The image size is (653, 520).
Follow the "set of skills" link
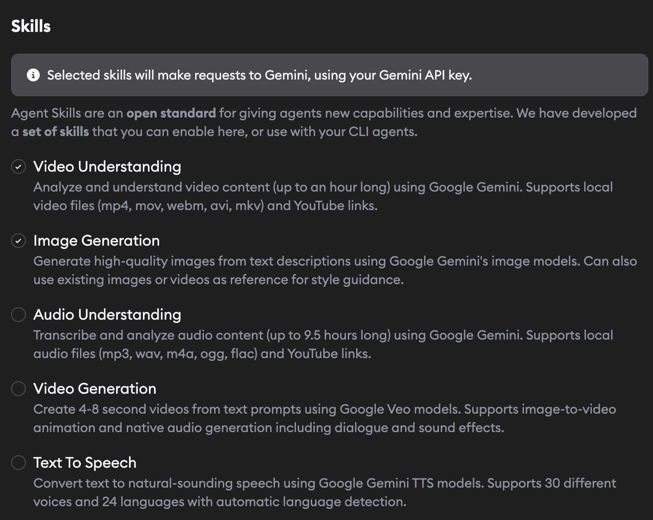[x=55, y=131]
